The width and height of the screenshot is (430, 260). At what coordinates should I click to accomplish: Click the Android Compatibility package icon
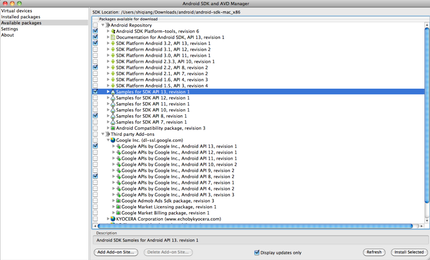(x=113, y=128)
